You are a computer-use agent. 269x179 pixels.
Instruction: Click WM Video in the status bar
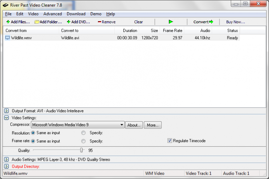tap(155, 173)
